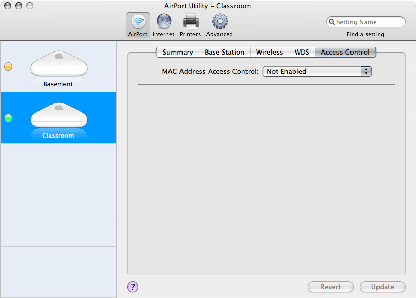416x298 pixels.
Task: Click the Update button
Action: pos(383,287)
